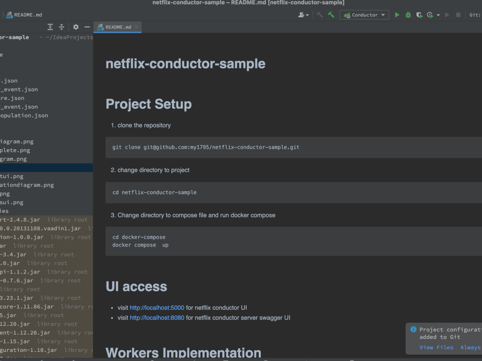Click the green Build Project hammer
The height and width of the screenshot is (361, 482).
pos(331,15)
